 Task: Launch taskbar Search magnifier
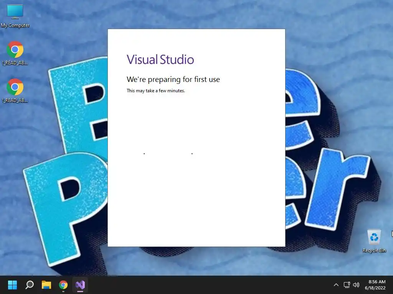coord(30,285)
